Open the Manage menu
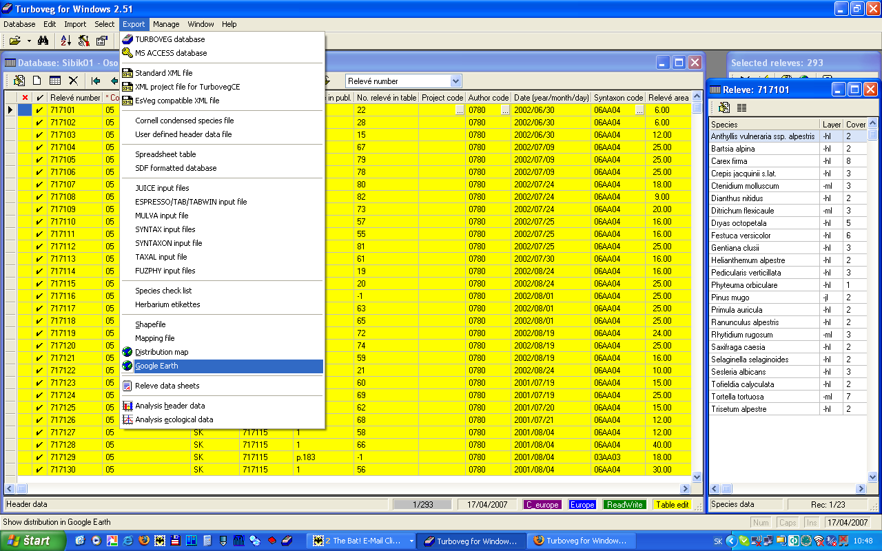Image resolution: width=882 pixels, height=551 pixels. coord(166,24)
